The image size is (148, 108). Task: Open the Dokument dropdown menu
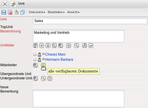(x=37, y=12)
